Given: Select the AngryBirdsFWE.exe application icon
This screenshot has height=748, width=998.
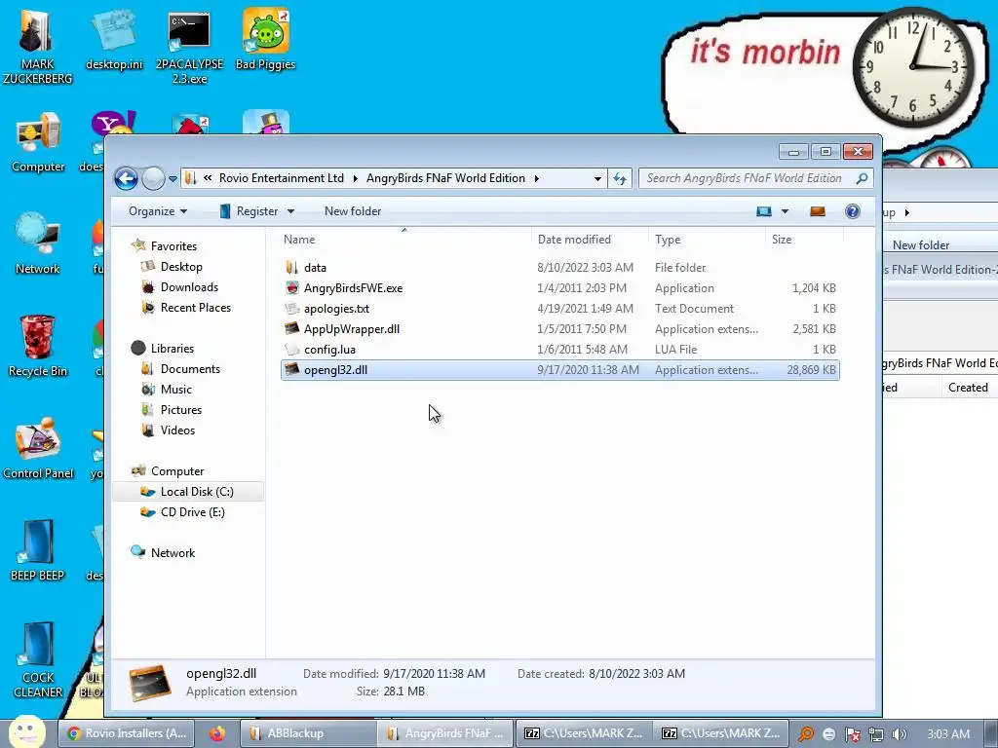Looking at the screenshot, I should (x=292, y=288).
